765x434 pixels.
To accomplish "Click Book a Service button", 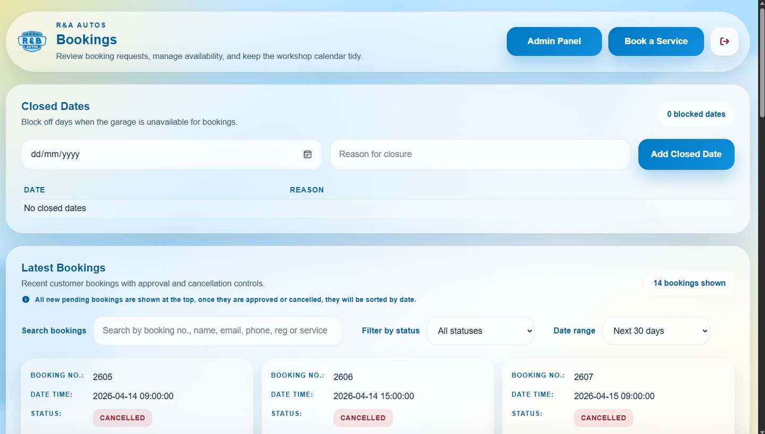I will [x=656, y=41].
